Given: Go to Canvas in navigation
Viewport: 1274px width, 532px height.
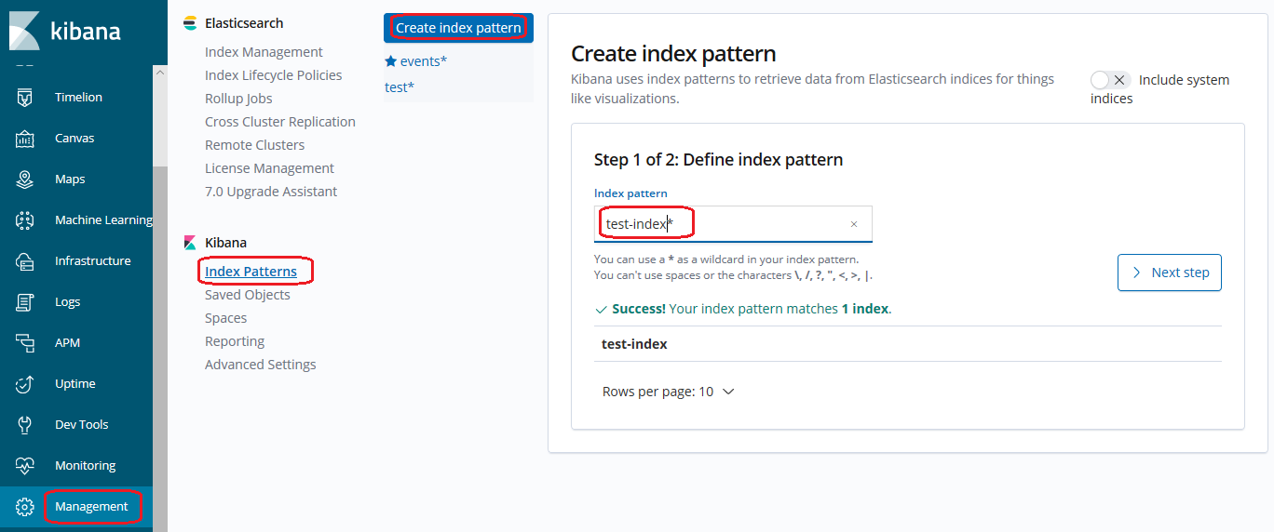Looking at the screenshot, I should coord(75,138).
